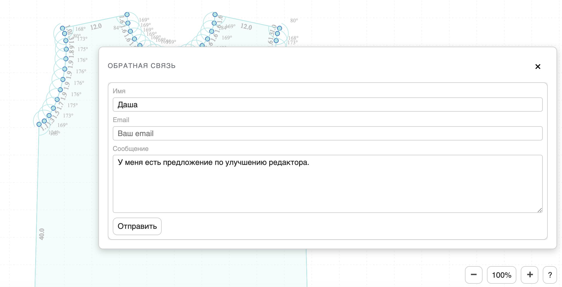Click the 80° angle label at top right
This screenshot has height=287, width=562.
click(294, 21)
